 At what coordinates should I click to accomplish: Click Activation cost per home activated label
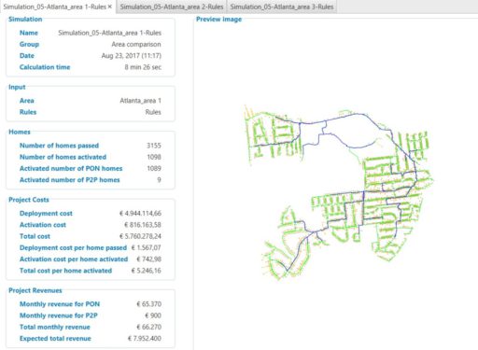coord(74,259)
